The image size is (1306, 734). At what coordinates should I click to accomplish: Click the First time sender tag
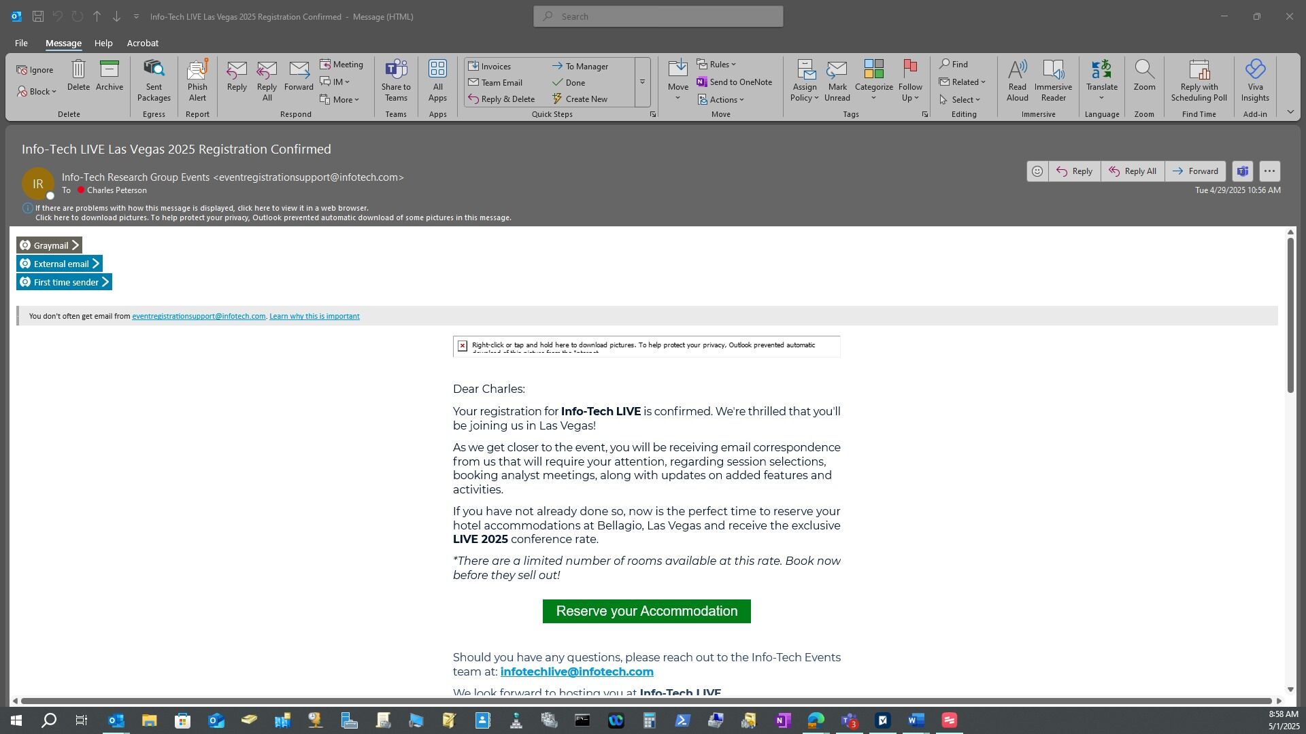tap(64, 282)
